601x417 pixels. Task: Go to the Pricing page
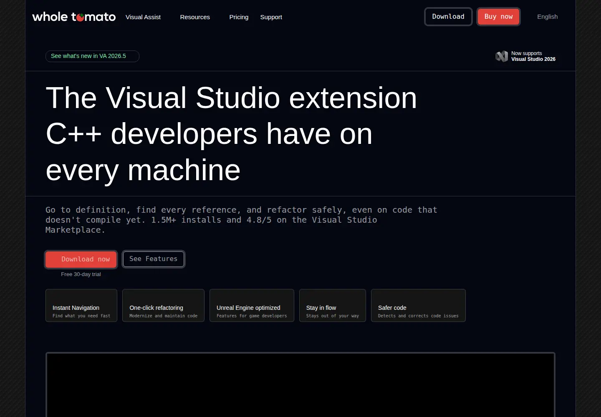click(x=239, y=17)
